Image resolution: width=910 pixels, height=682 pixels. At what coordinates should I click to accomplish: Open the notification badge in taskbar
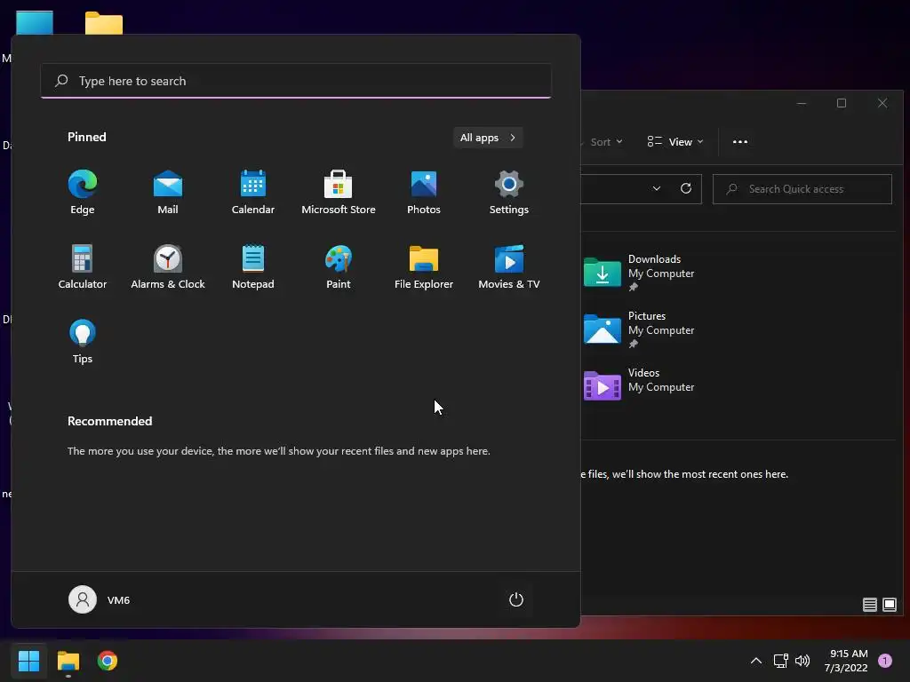[x=885, y=661]
